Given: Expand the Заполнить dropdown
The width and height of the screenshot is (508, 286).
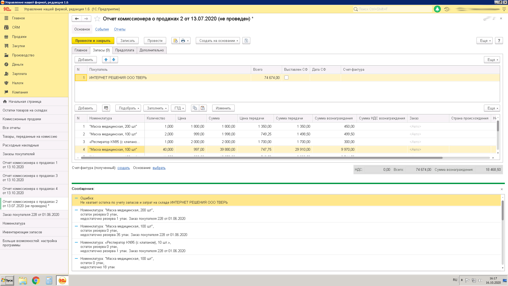Looking at the screenshot, I should click(x=156, y=108).
